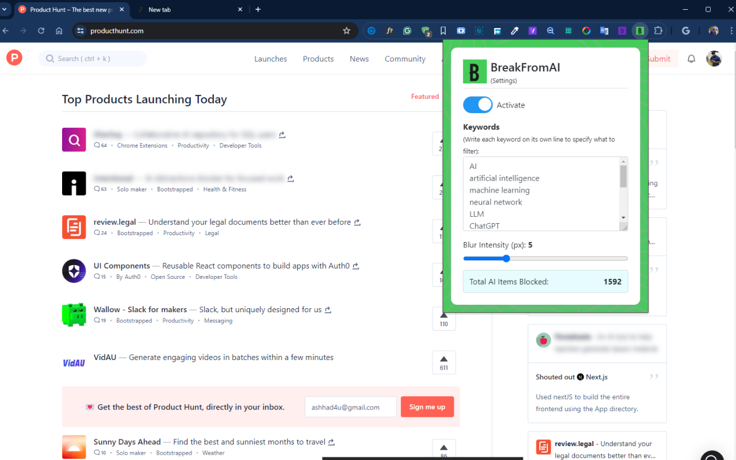The image size is (736, 460).
Task: Click the review.legal orange product logo
Action: [74, 227]
